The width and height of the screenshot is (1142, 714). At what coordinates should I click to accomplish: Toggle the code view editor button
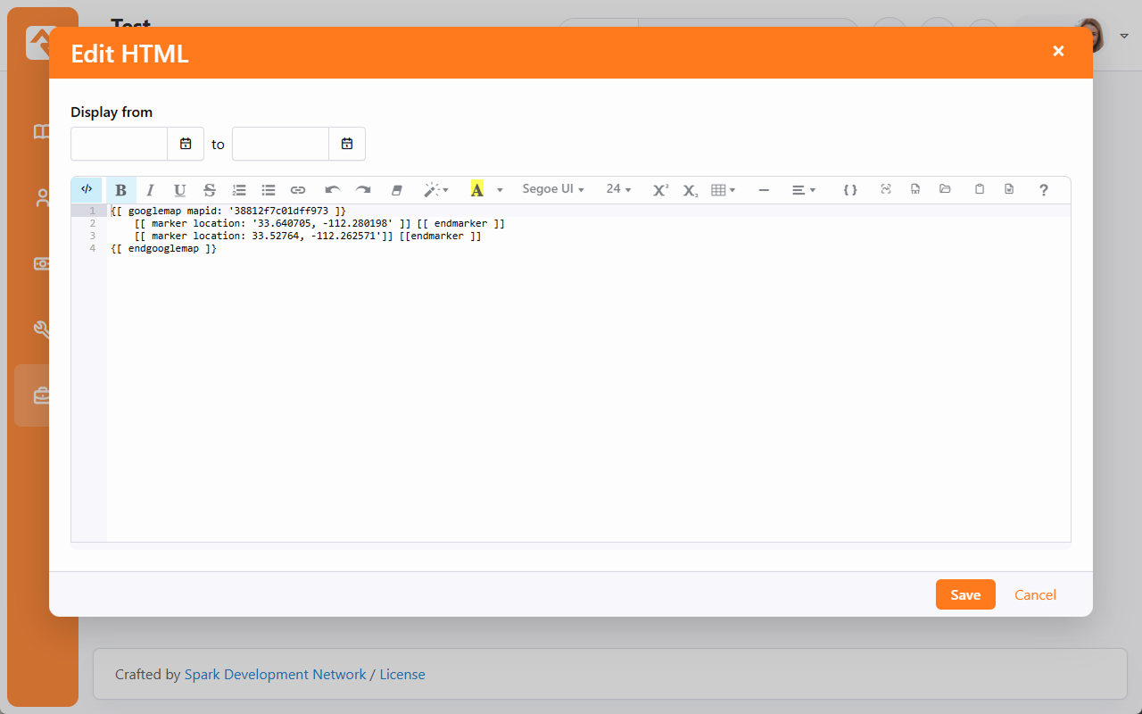[x=87, y=189]
